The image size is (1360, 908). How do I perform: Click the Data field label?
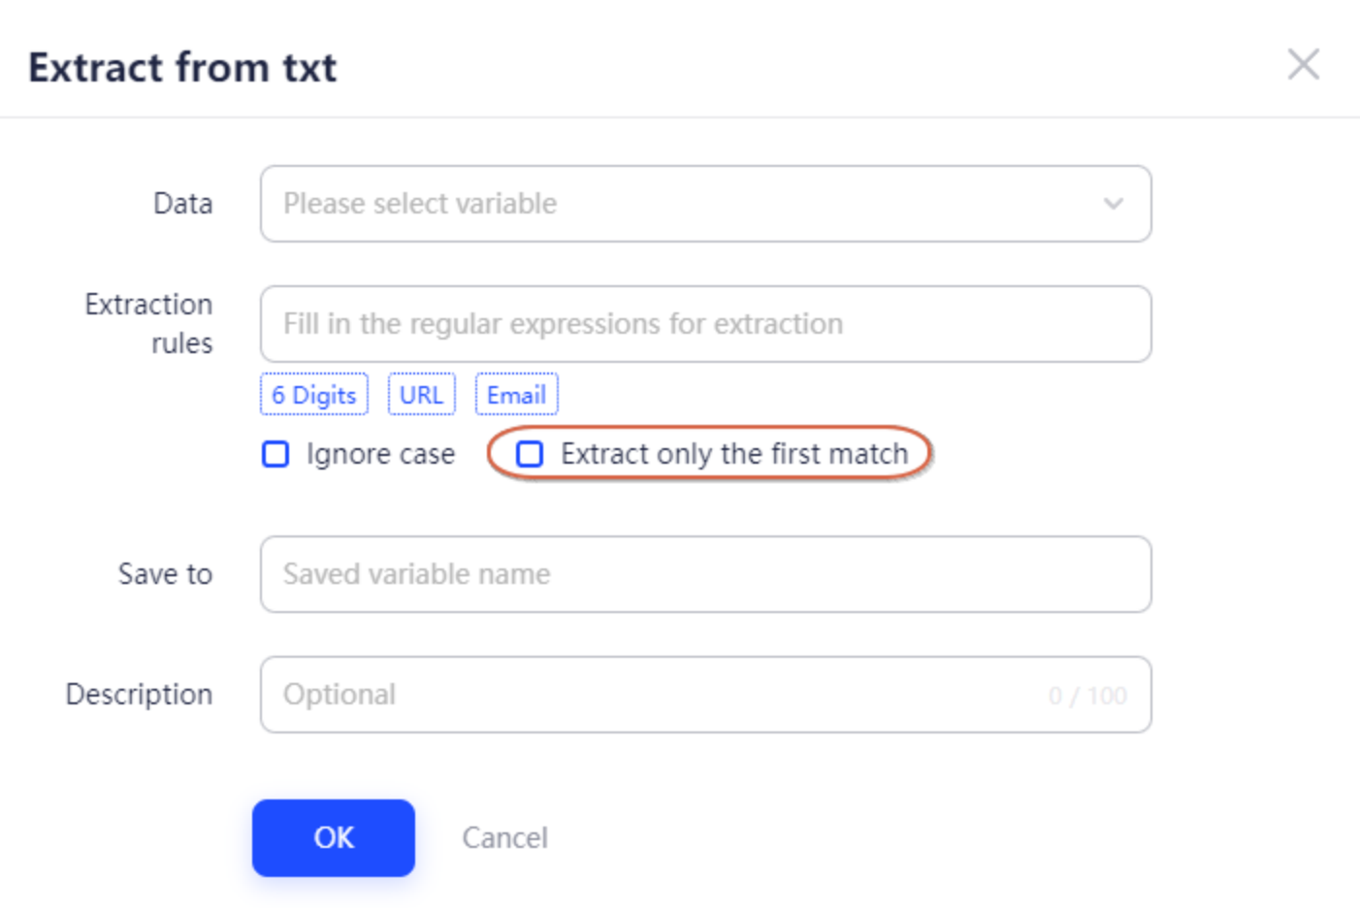182,204
